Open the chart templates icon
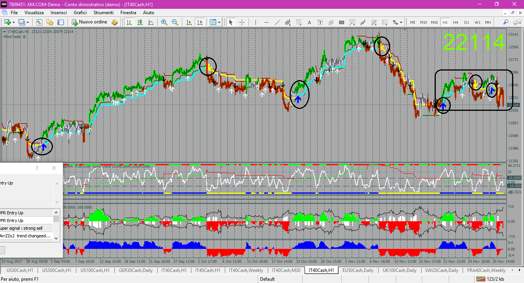524x283 pixels. 213,22
